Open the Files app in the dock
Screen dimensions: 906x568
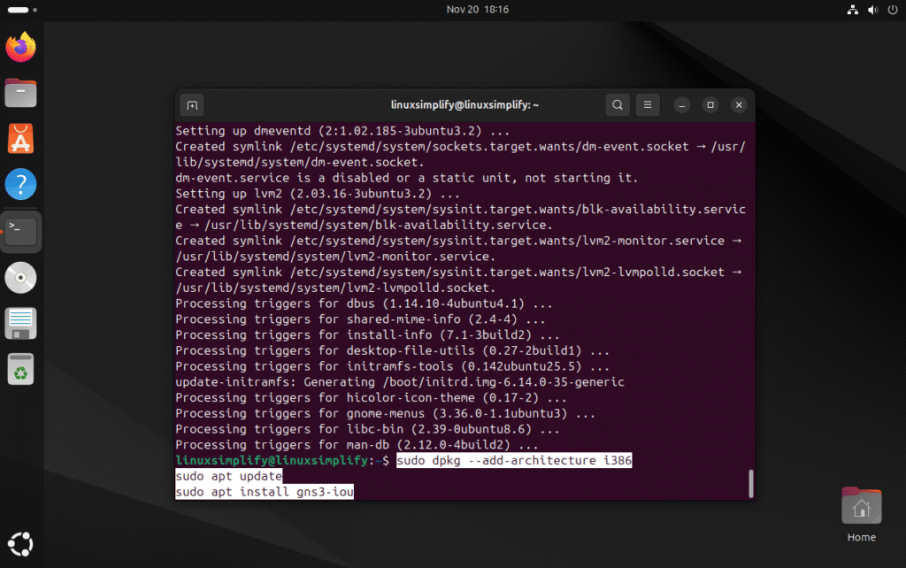pos(20,92)
